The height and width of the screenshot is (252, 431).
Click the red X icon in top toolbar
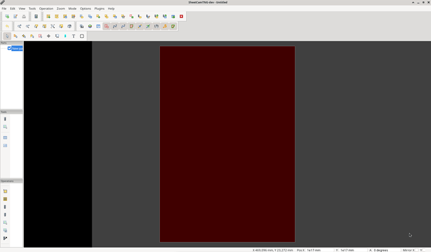[x=182, y=17]
